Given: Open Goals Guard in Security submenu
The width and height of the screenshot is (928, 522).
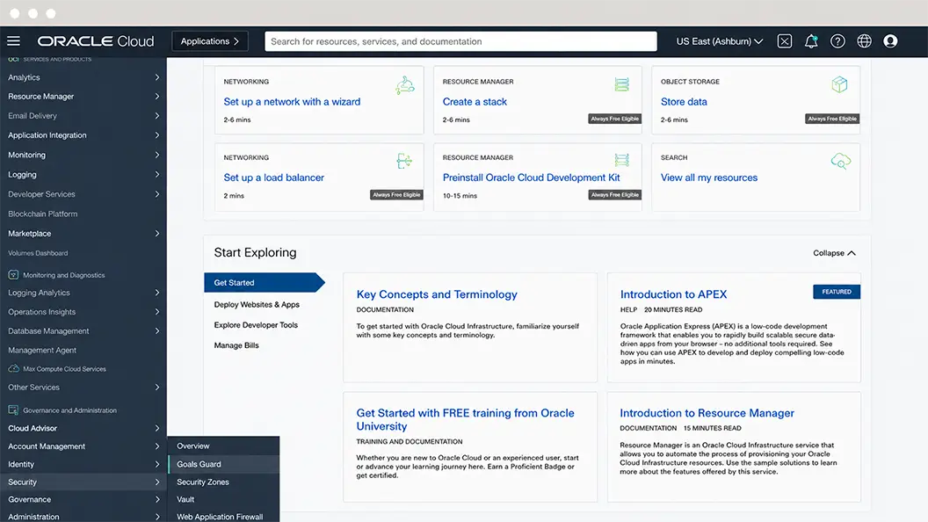Looking at the screenshot, I should [x=224, y=464].
